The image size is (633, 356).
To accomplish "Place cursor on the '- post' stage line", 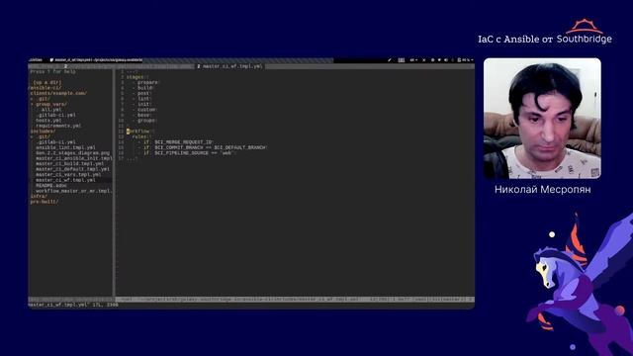I will tap(141, 93).
